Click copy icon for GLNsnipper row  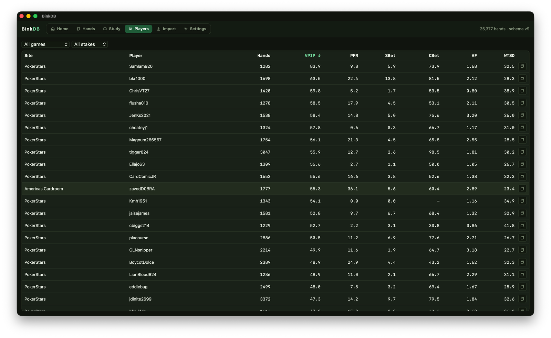pyautogui.click(x=522, y=250)
